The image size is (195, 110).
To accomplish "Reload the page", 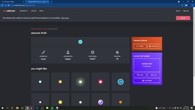I will (x=9, y=5).
